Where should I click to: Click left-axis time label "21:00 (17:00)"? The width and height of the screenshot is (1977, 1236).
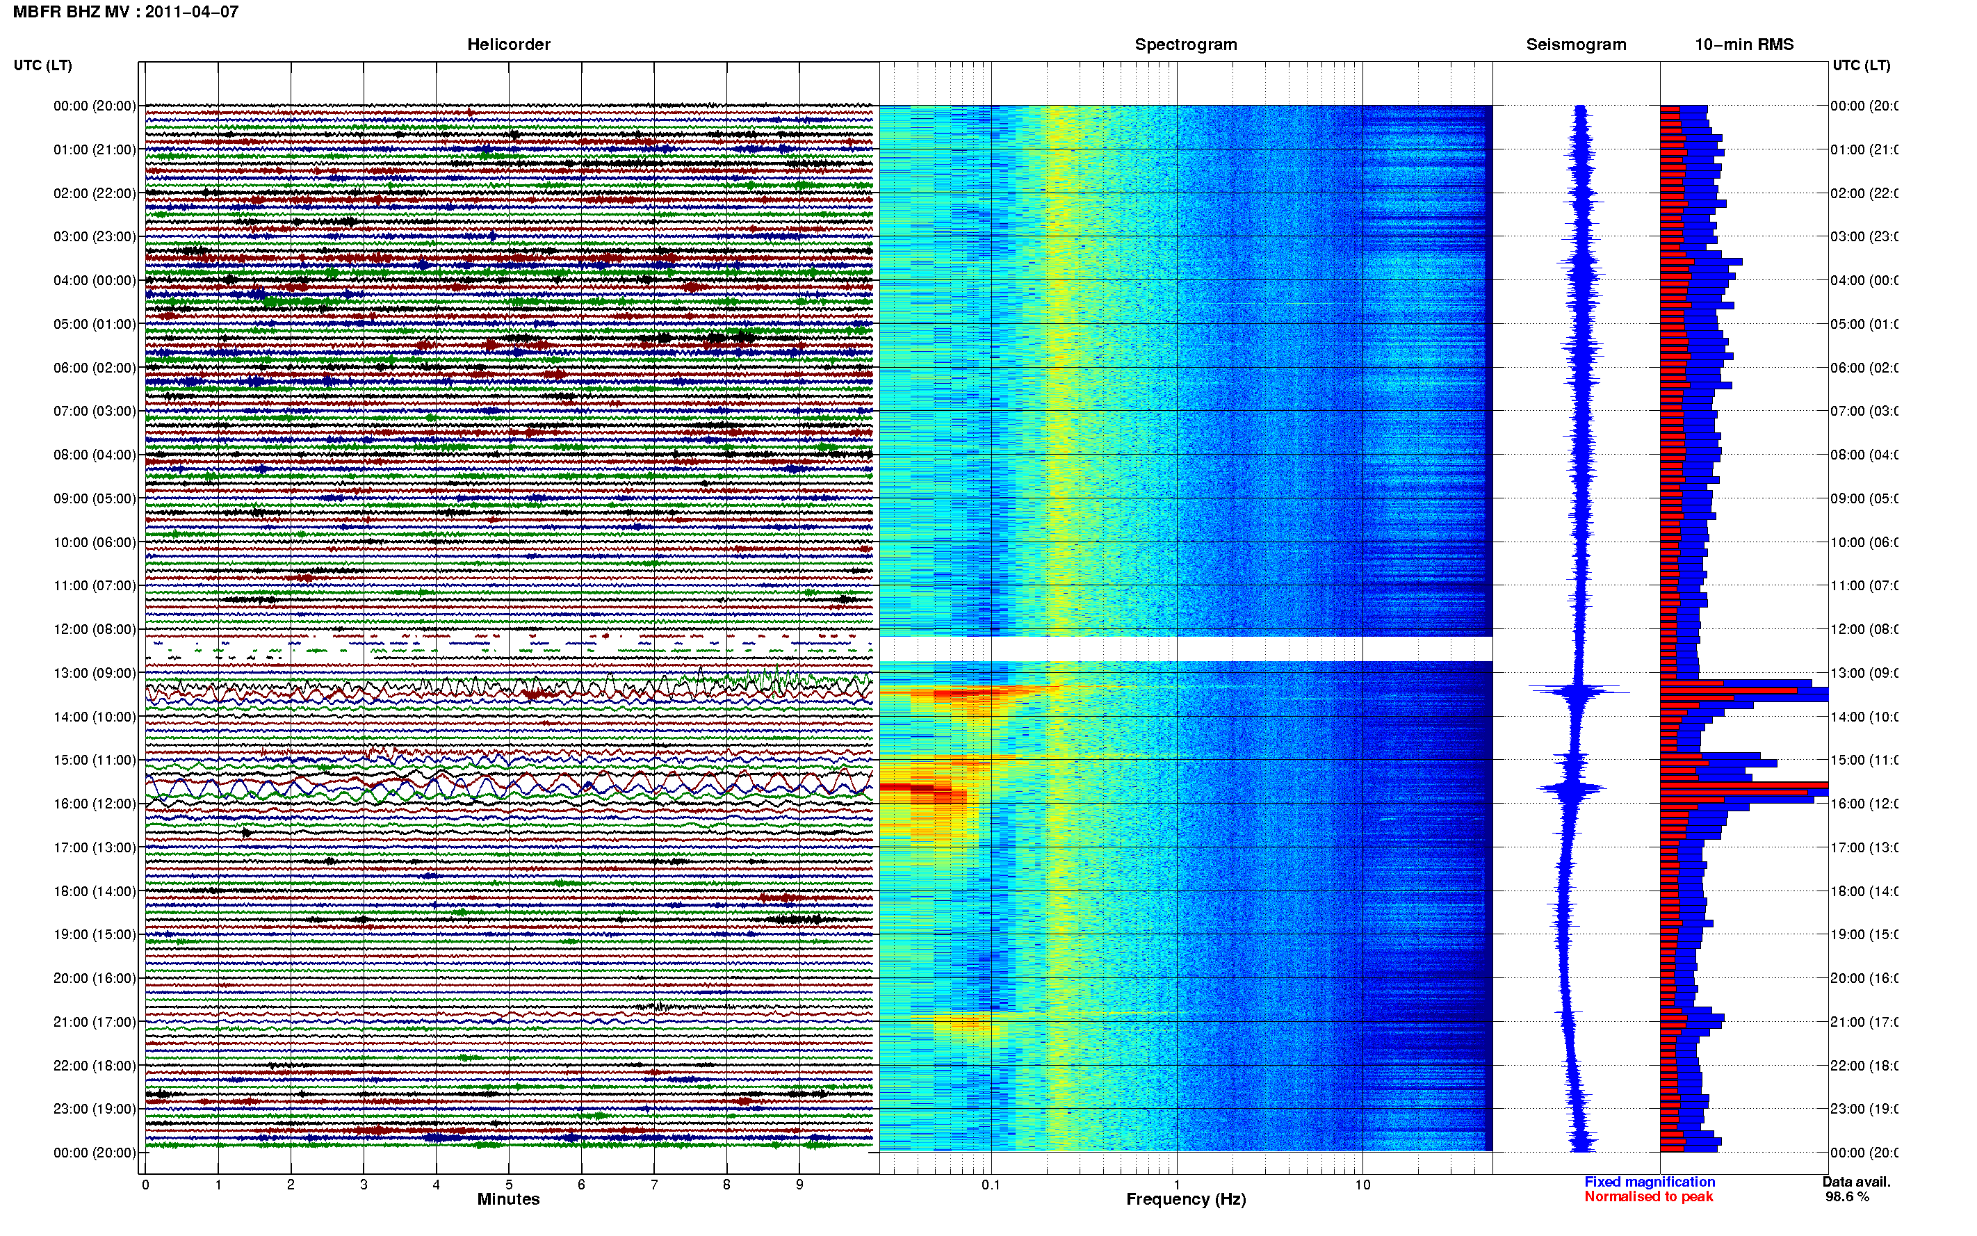(95, 1022)
